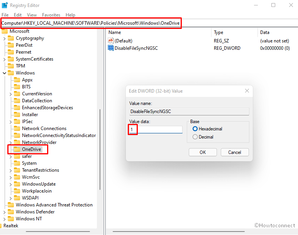Confirm the DWORD edit with OK
298x235 pixels.
tap(203, 152)
